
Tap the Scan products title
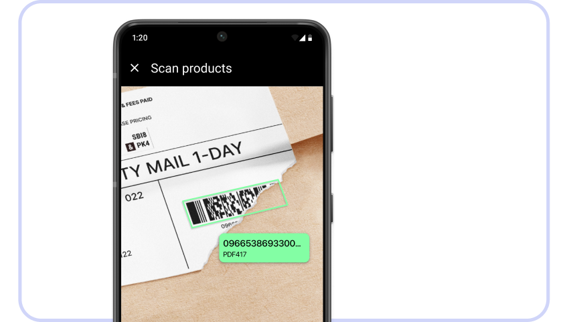[x=191, y=68]
